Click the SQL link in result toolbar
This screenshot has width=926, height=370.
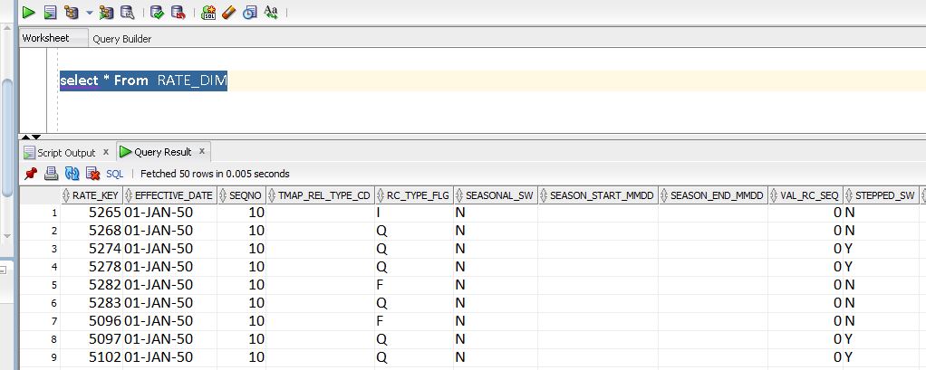[x=115, y=174]
